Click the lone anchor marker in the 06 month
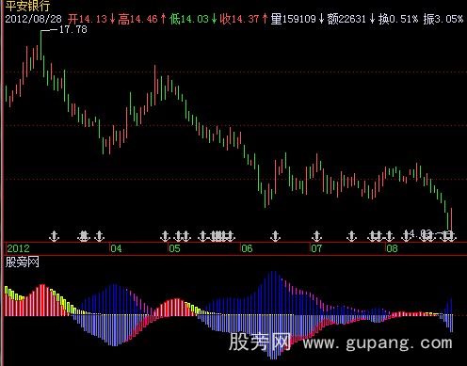 click(x=275, y=236)
